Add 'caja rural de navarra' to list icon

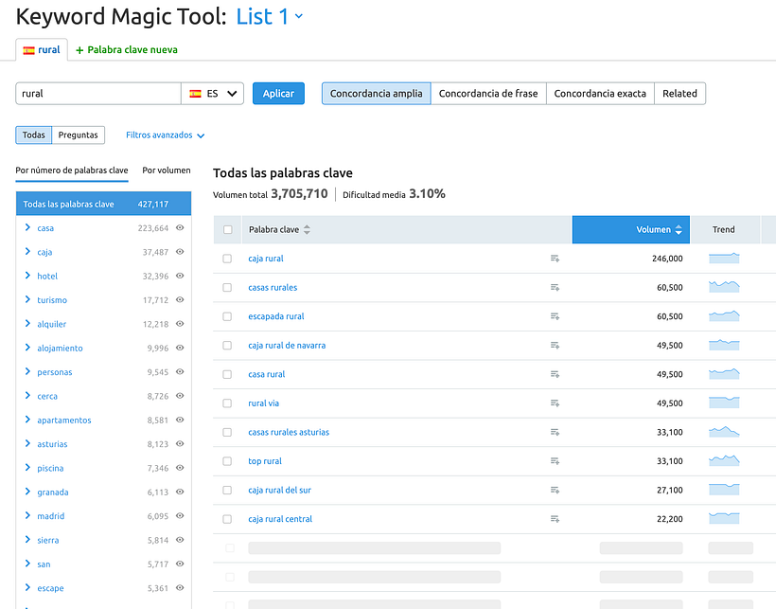[x=555, y=346]
